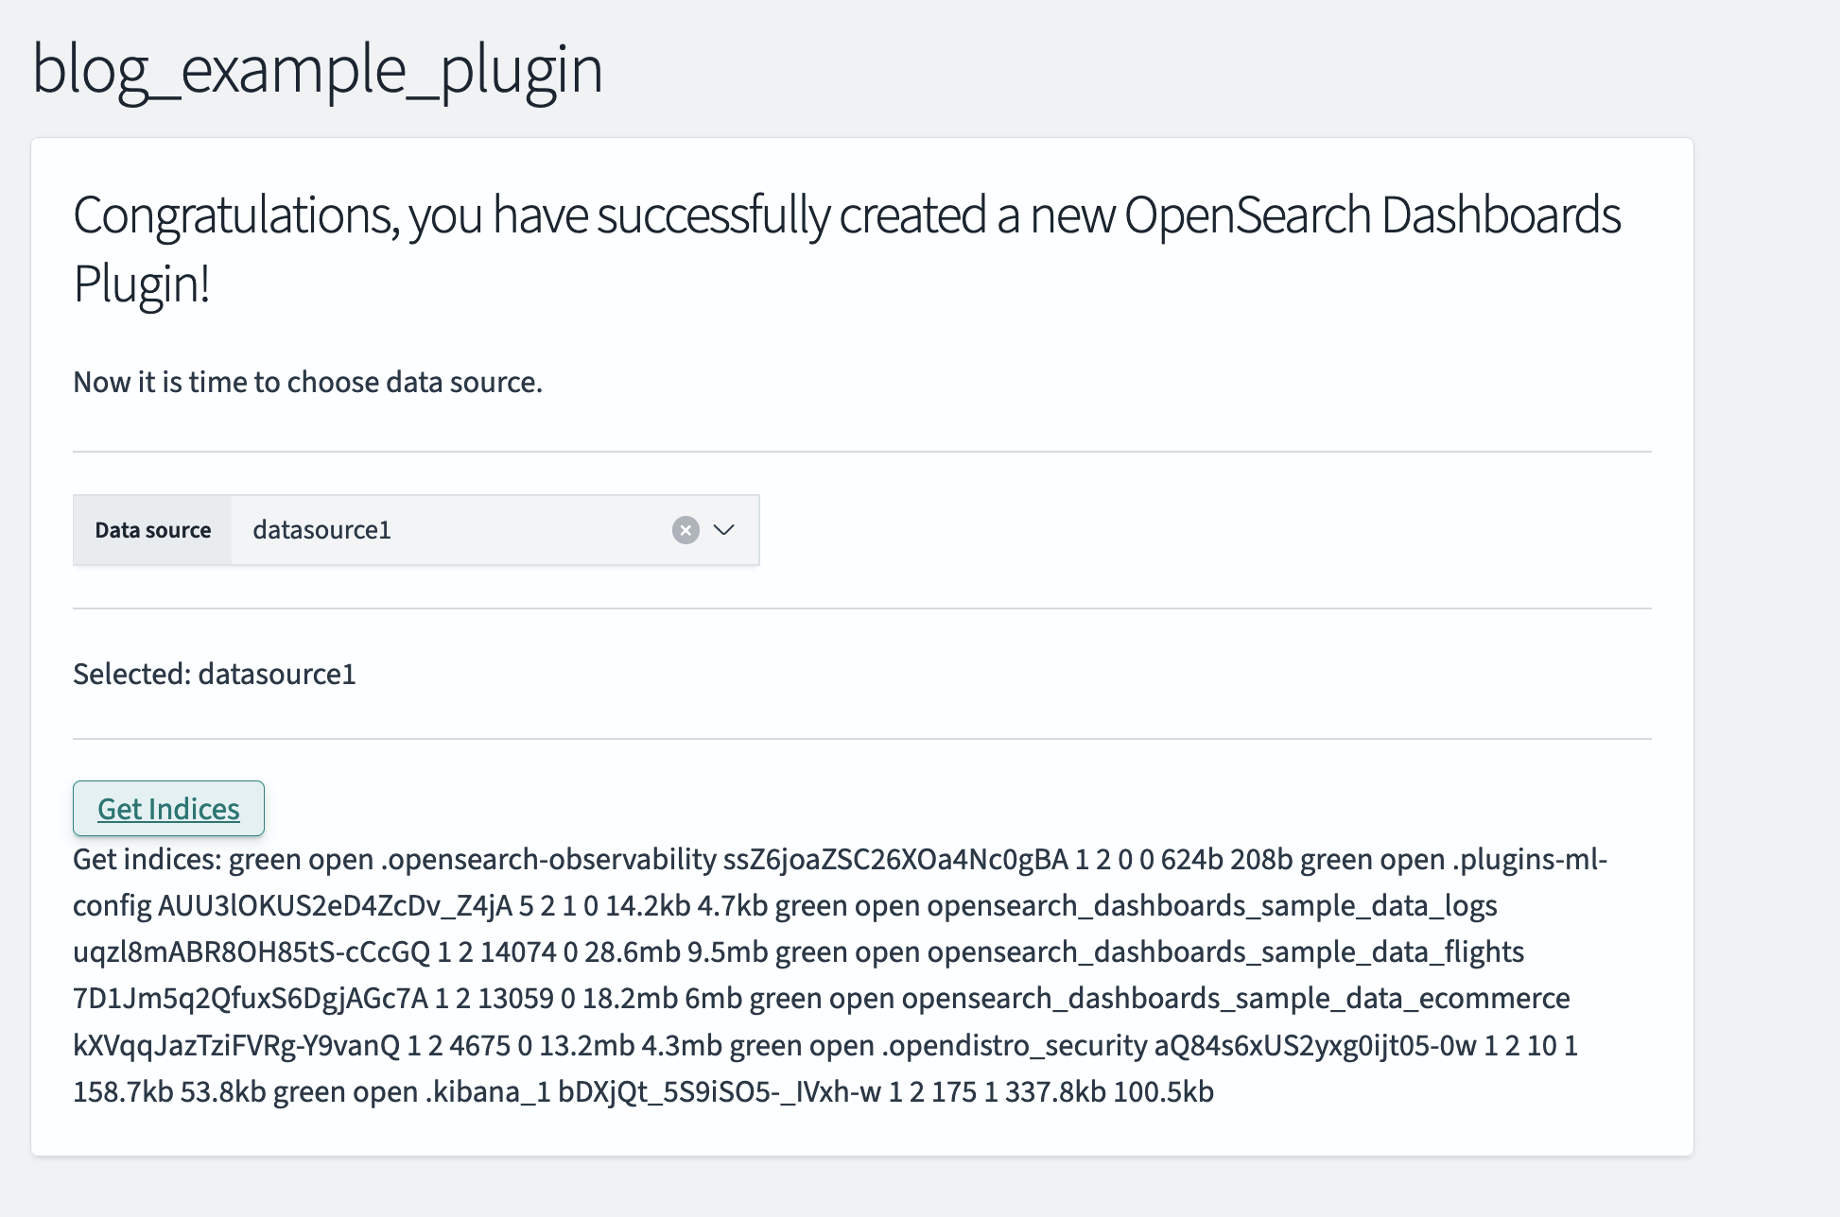The width and height of the screenshot is (1840, 1217).
Task: Click the "Get indices:" output label
Action: coord(148,859)
